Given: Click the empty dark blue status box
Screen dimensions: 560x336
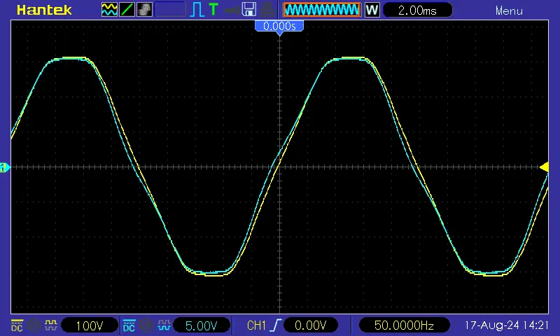Looking at the screenshot, I should click(170, 10).
